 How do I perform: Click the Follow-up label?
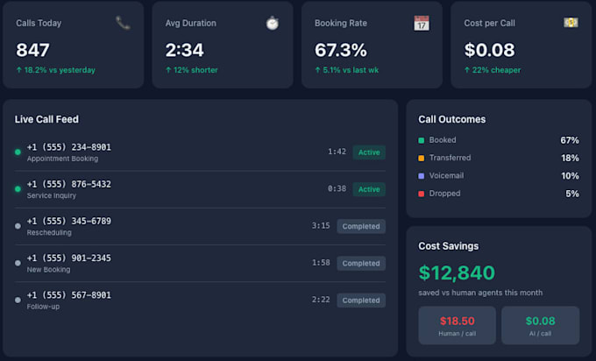click(x=43, y=307)
